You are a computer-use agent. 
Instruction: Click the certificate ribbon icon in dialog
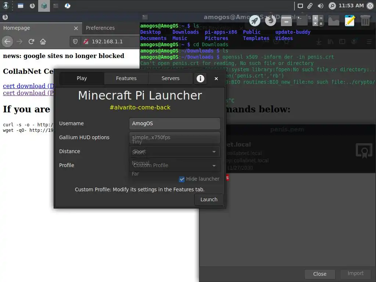pos(364,151)
